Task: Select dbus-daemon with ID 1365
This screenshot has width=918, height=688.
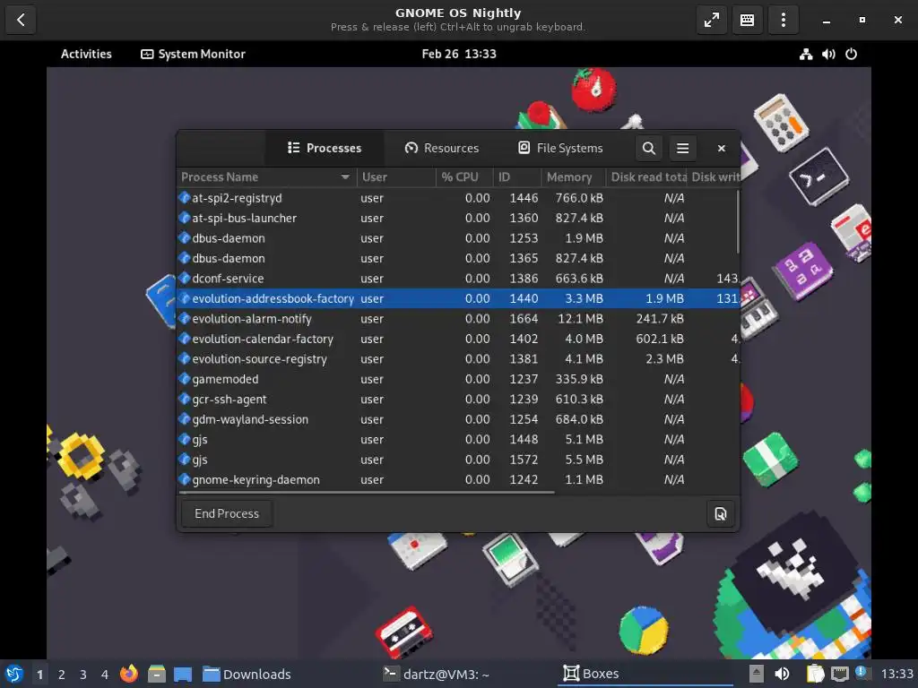Action: [458, 259]
